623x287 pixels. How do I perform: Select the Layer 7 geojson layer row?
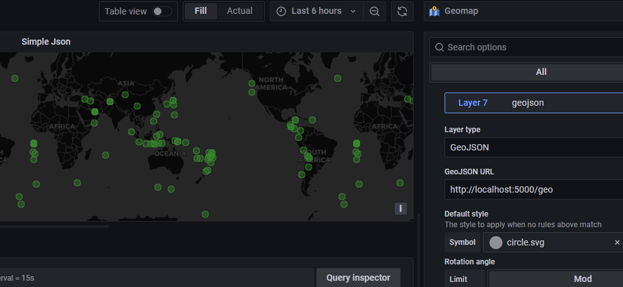[x=533, y=103]
